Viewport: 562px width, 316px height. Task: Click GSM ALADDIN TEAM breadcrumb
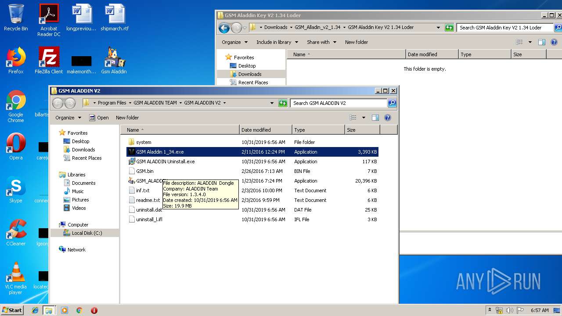(155, 103)
